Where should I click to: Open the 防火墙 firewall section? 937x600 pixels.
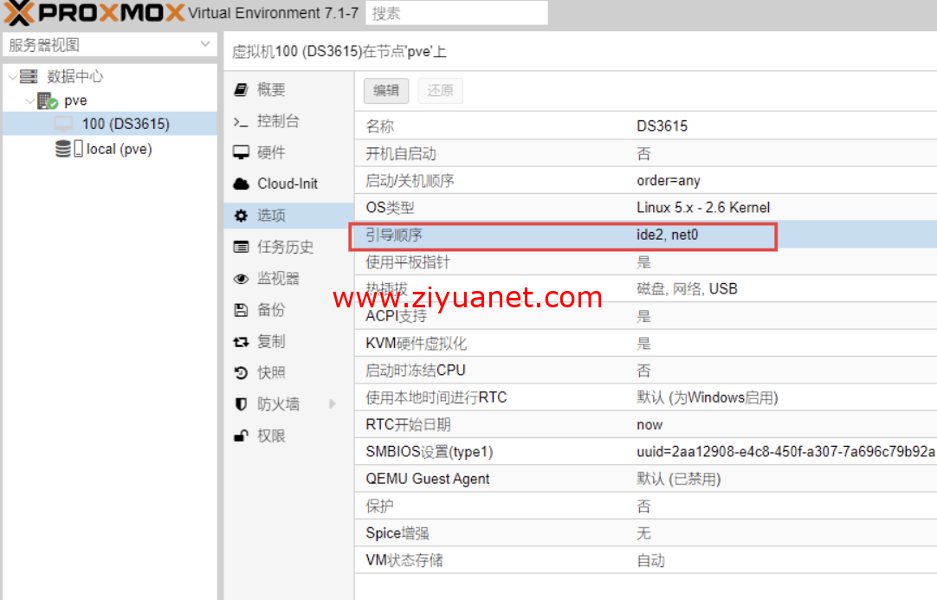coord(289,404)
